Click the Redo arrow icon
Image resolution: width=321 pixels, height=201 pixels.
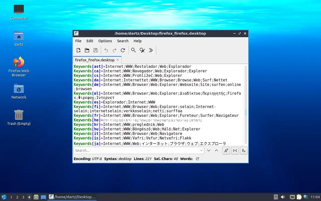click(115, 50)
